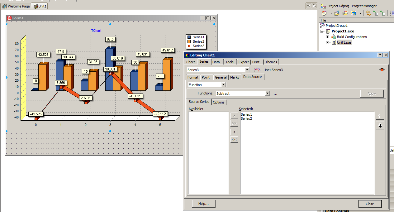Open the Series3 series selector dropdown
This screenshot has width=394, height=212.
coord(247,70)
